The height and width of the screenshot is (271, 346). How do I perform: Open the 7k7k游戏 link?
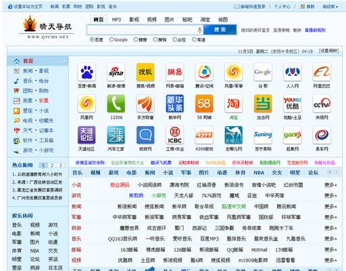(x=212, y=196)
